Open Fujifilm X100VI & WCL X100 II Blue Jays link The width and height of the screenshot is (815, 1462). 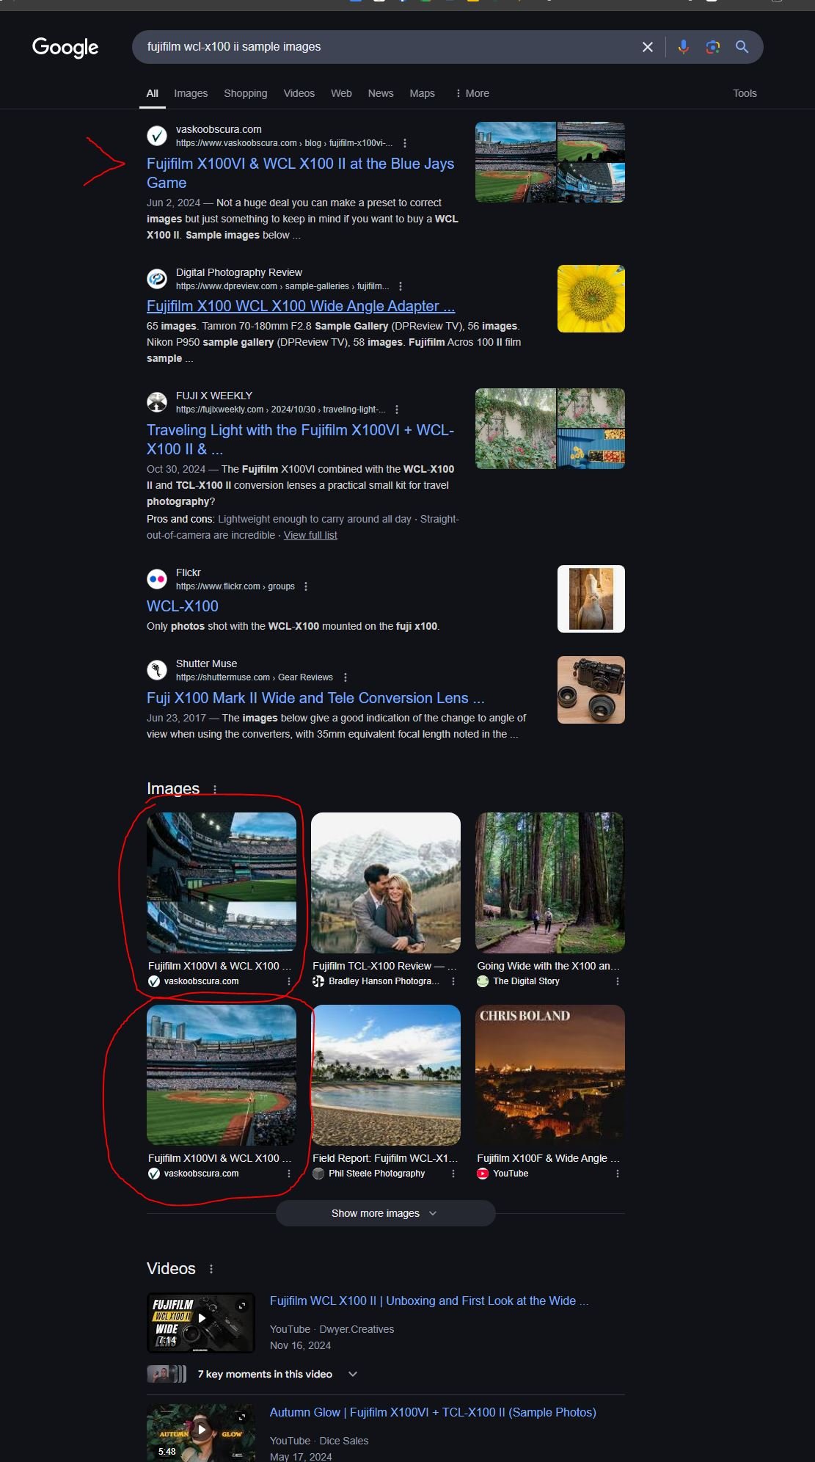pos(300,173)
